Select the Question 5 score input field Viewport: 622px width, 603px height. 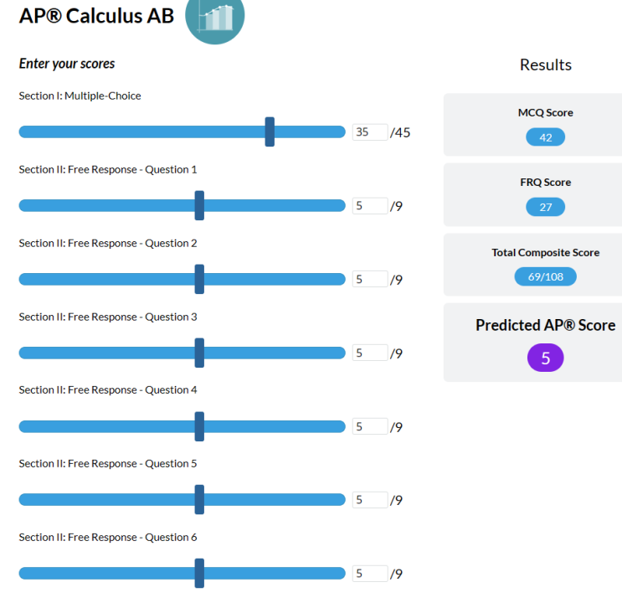click(370, 501)
